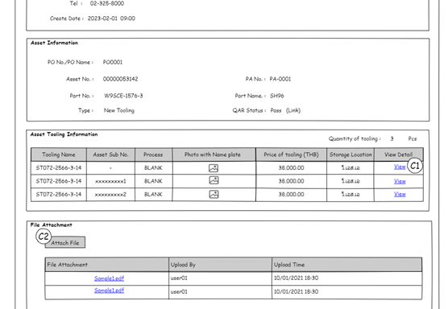Select asset number 00000053142
Screen dimensions: 448x309
click(x=120, y=79)
